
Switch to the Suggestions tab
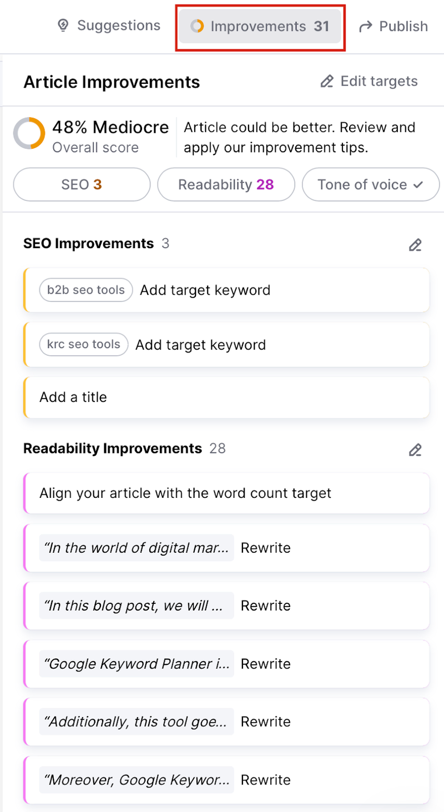click(109, 26)
